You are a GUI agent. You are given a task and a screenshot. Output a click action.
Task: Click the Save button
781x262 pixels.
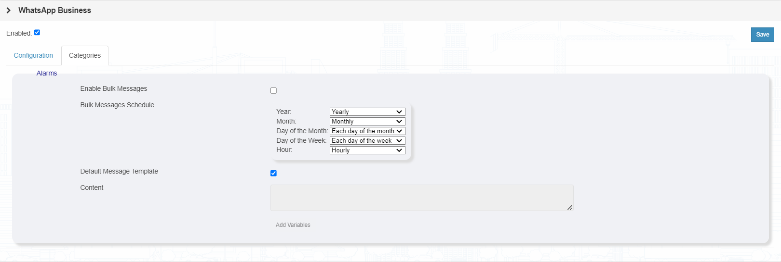click(x=762, y=35)
